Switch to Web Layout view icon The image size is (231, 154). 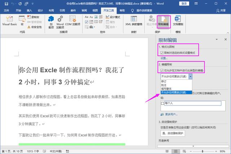pos(184,151)
